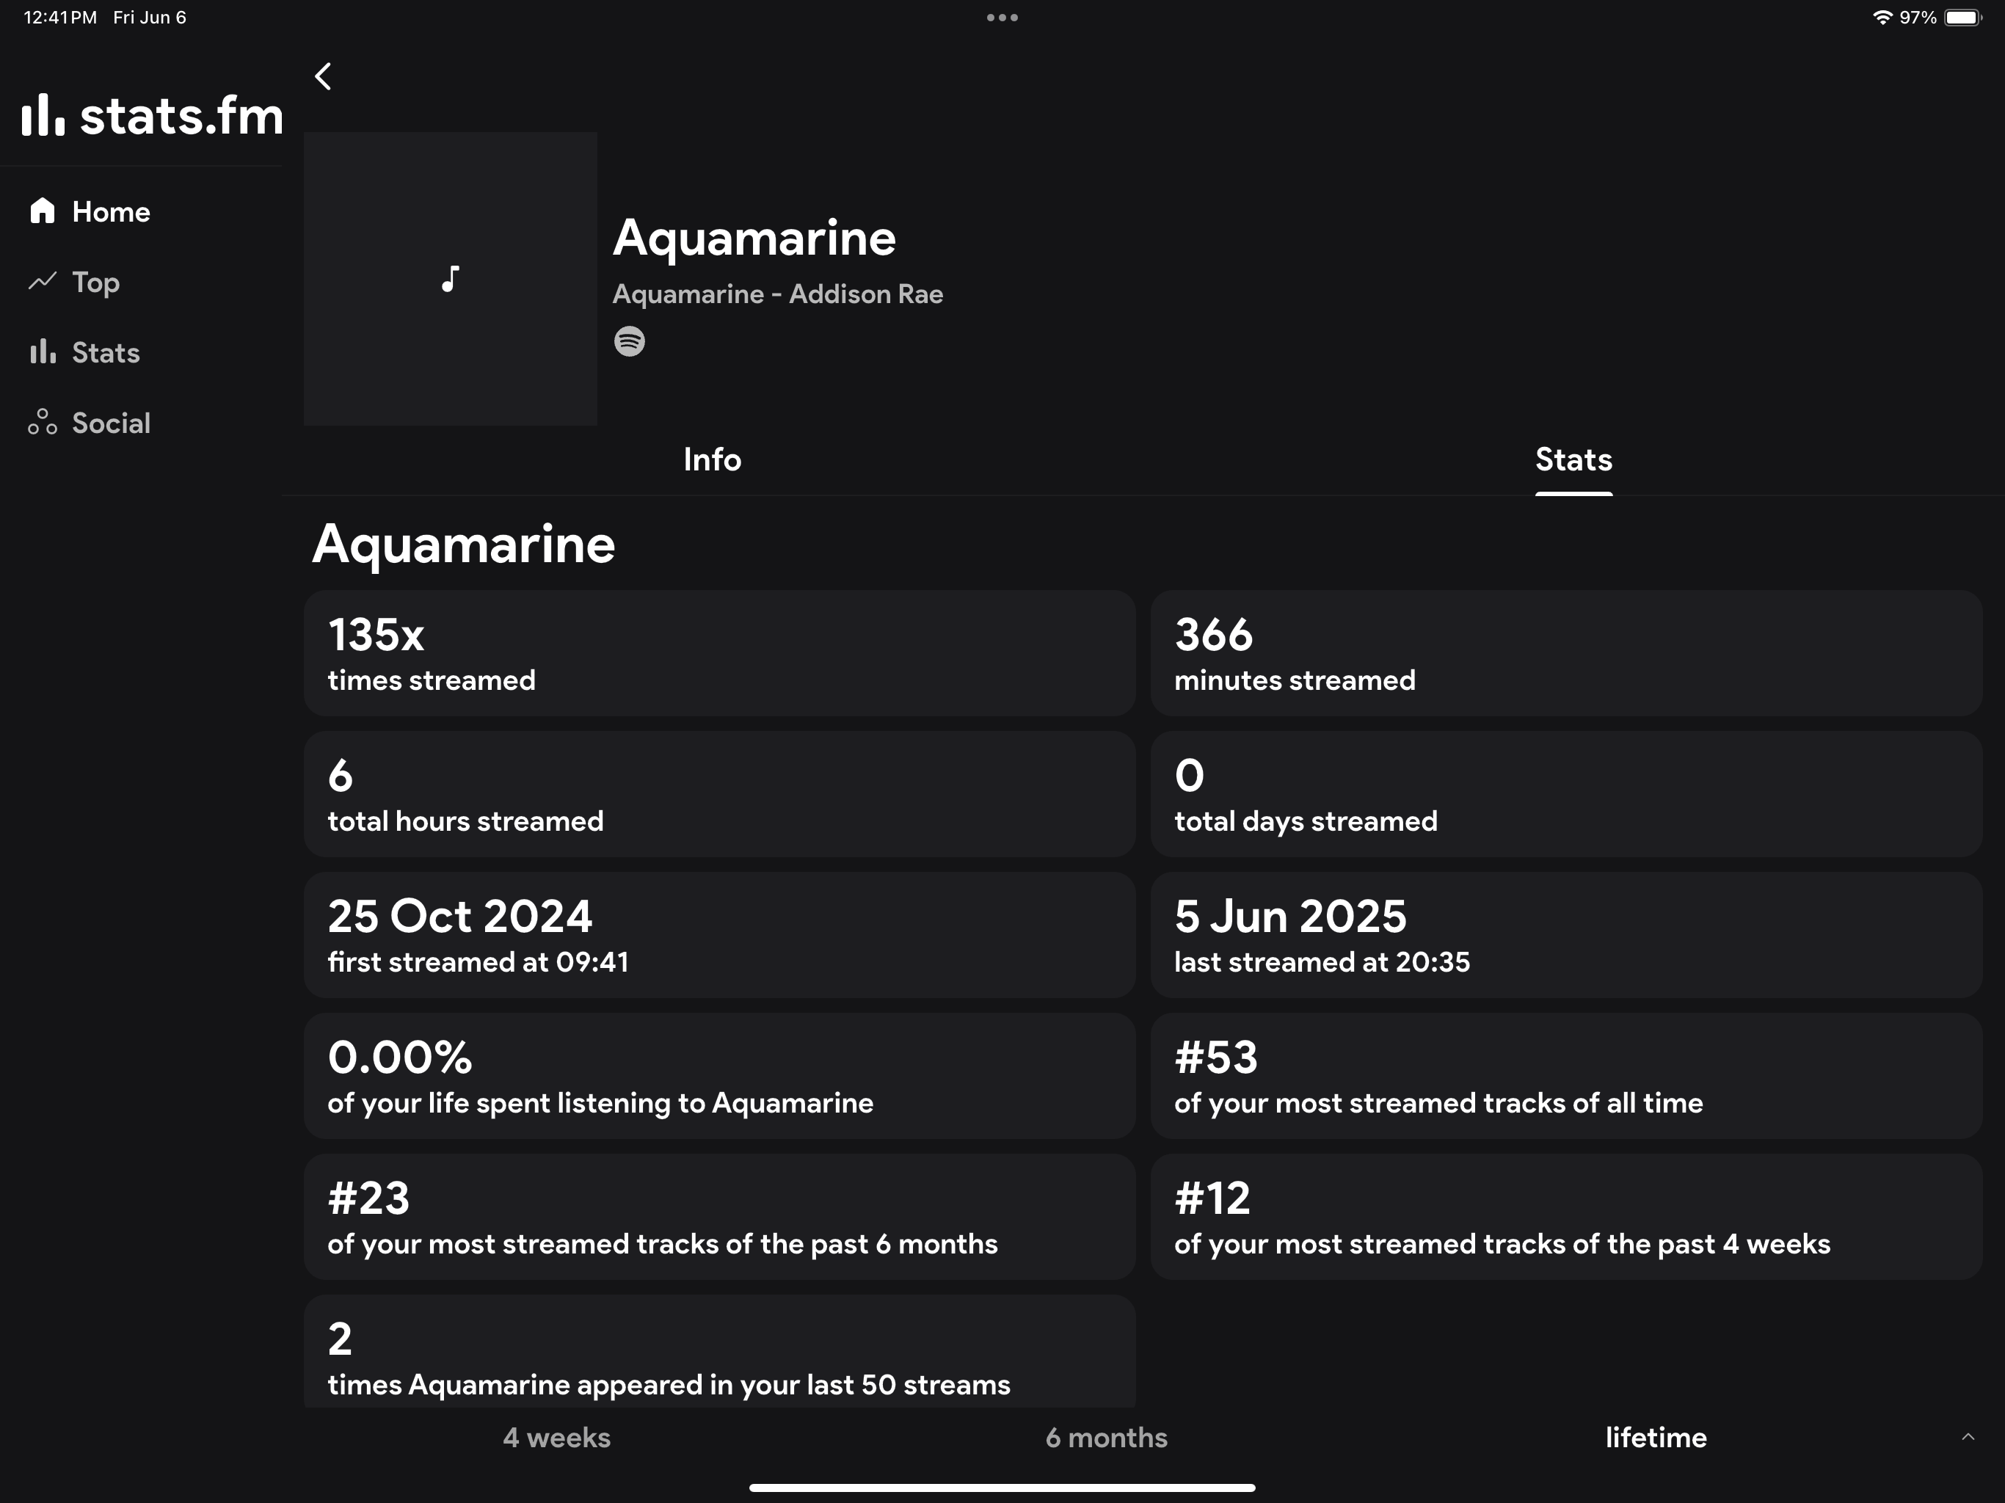2005x1503 pixels.
Task: Open Social section in sidebar
Action: [x=112, y=423]
